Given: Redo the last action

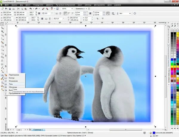Looking at the screenshot, I should click(x=36, y=9).
